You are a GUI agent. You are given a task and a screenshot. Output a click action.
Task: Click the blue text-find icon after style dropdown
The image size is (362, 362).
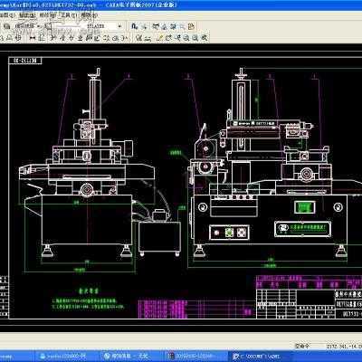(134, 26)
